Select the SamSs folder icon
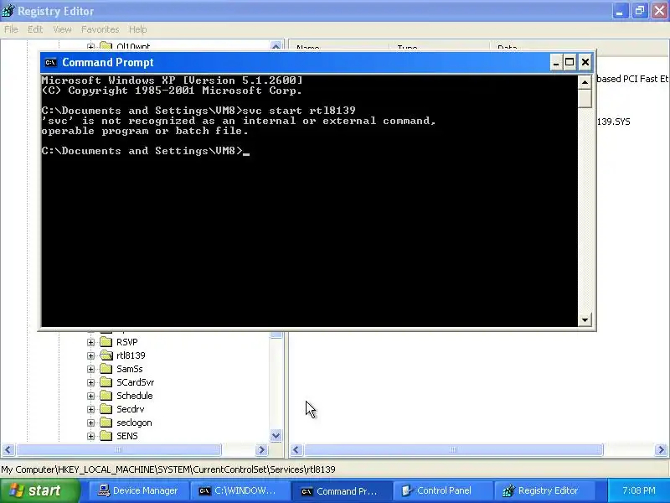The width and height of the screenshot is (670, 503). [x=106, y=369]
